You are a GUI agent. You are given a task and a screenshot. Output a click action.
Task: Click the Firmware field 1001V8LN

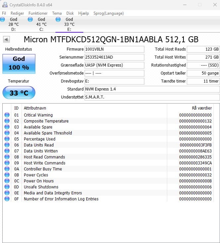click(114, 49)
